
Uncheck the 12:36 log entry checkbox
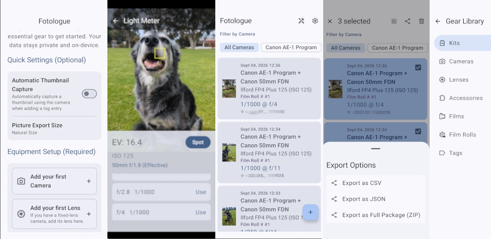(x=418, y=67)
